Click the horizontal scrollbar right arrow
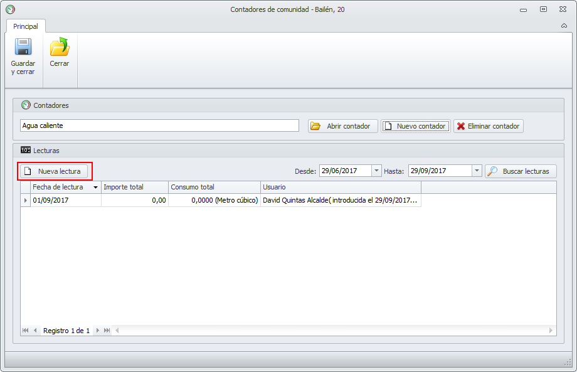This screenshot has width=577, height=372. coord(551,331)
